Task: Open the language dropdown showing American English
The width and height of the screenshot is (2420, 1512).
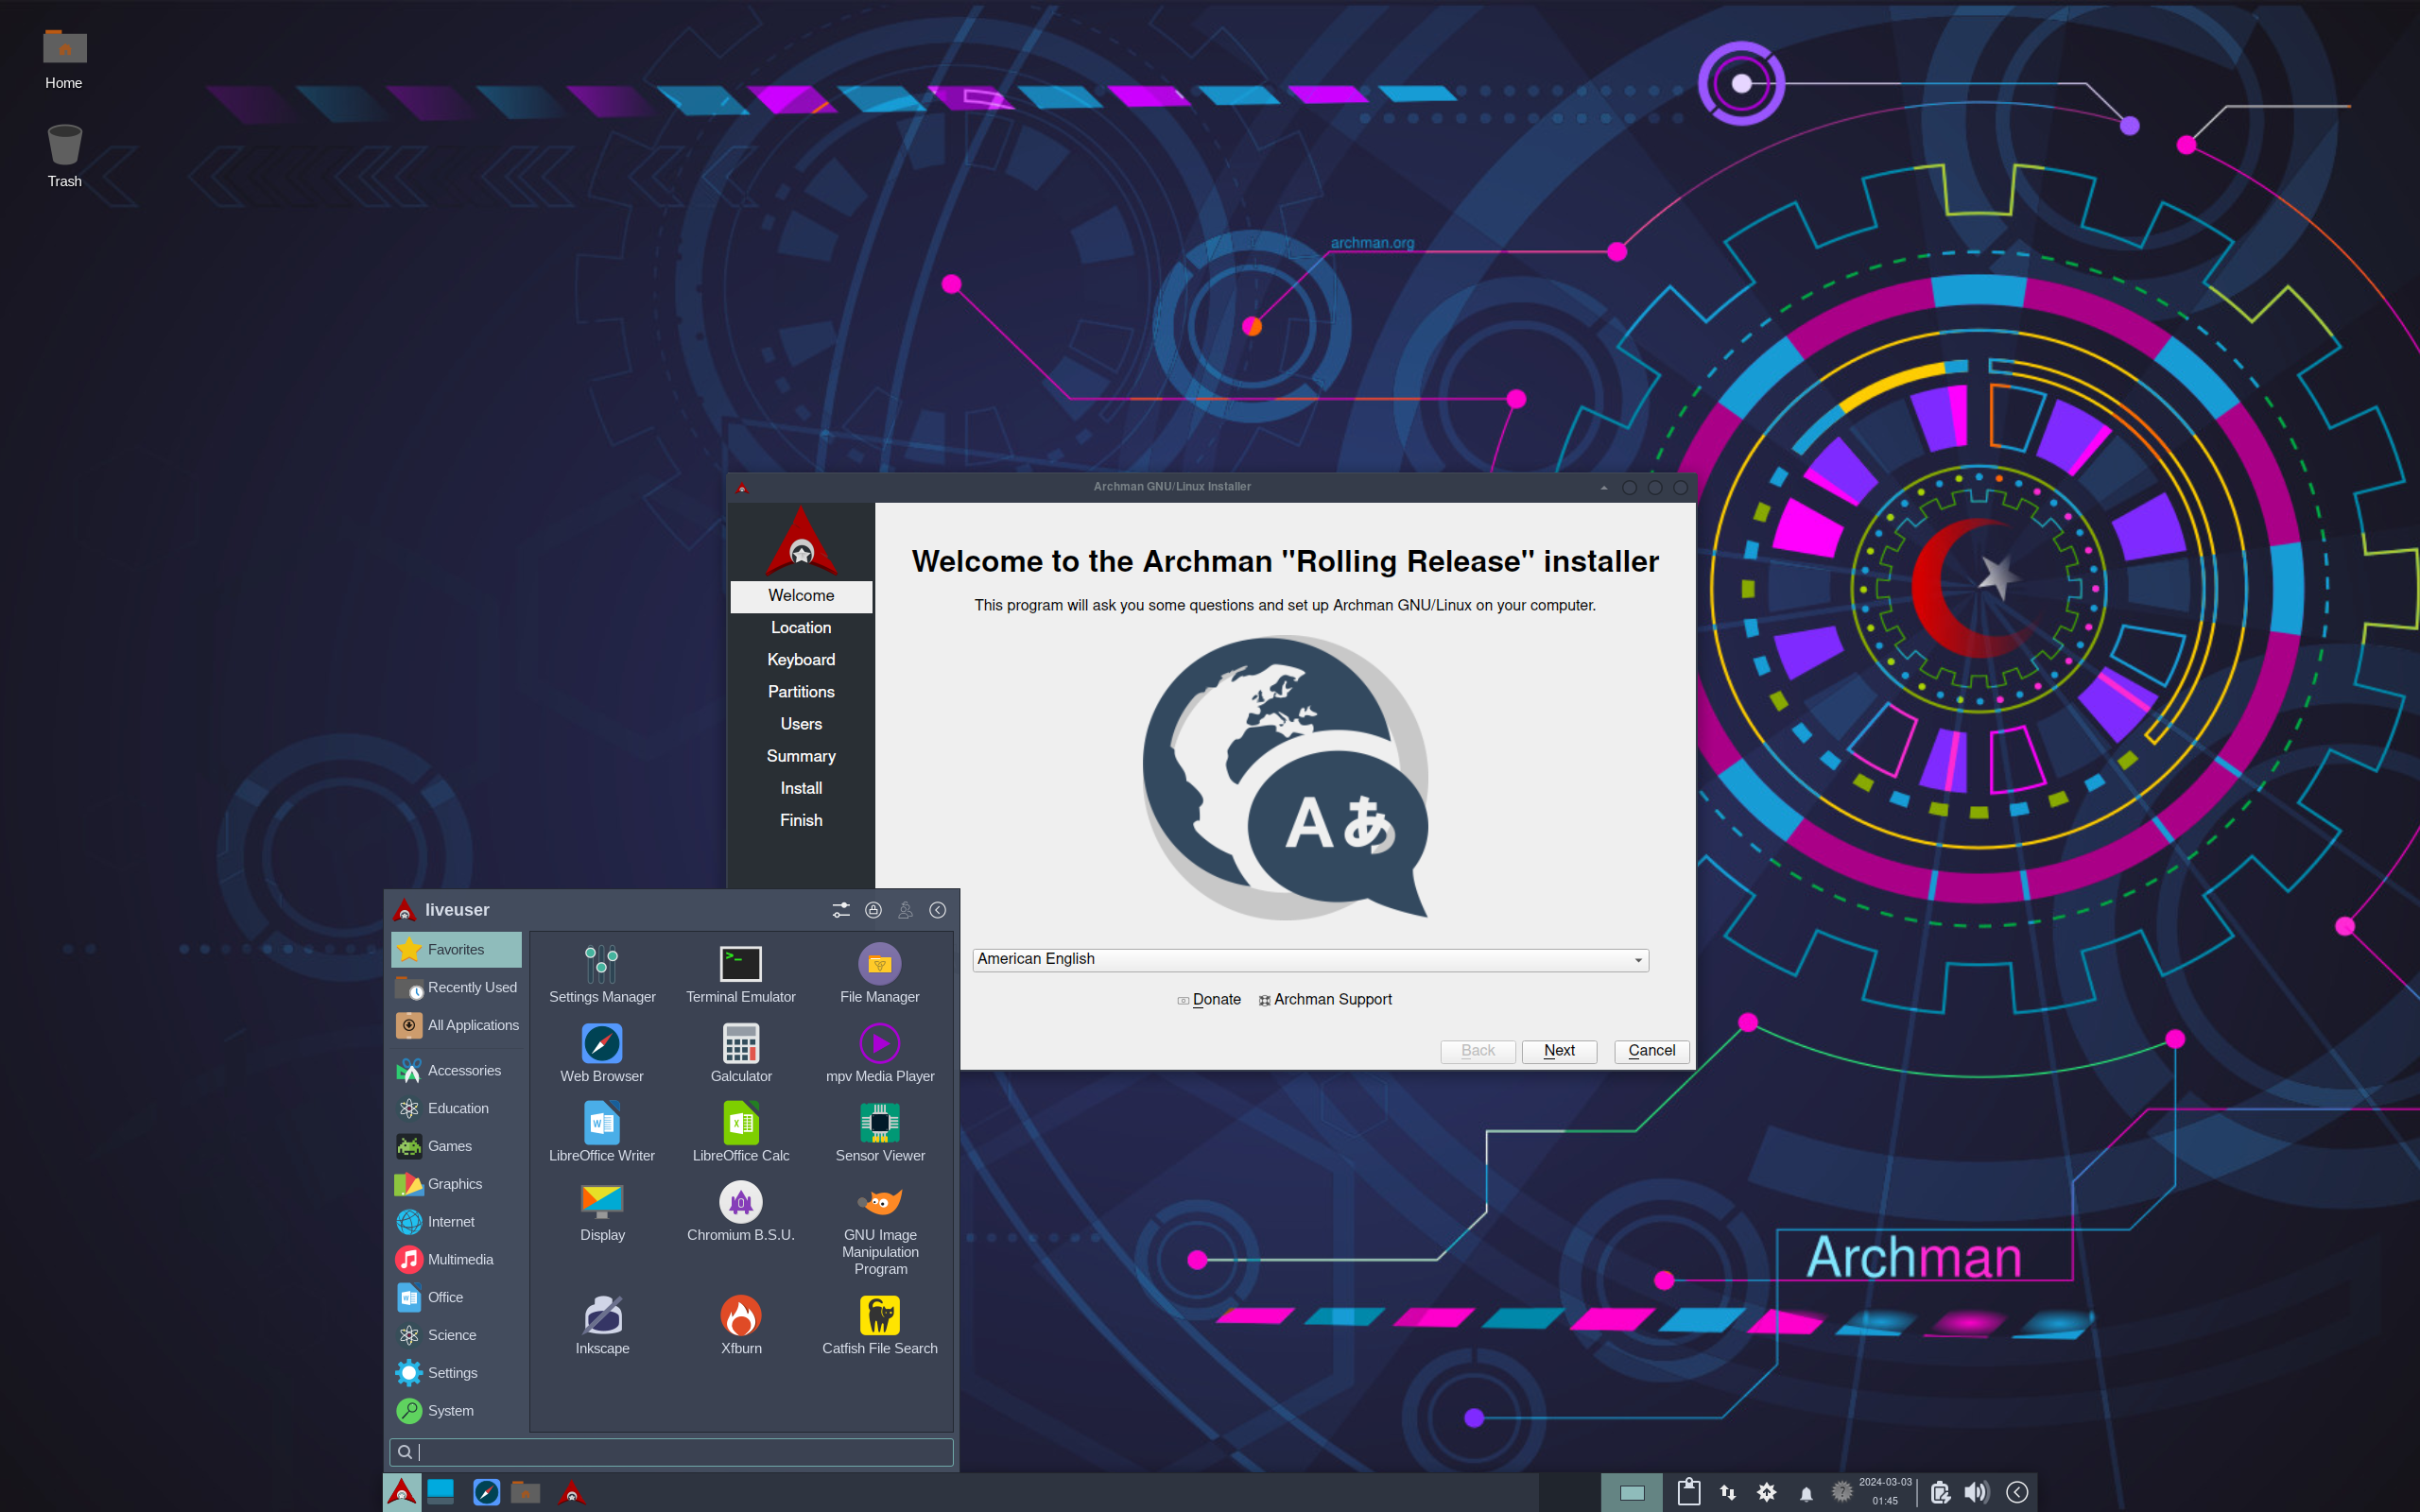Action: click(1310, 959)
